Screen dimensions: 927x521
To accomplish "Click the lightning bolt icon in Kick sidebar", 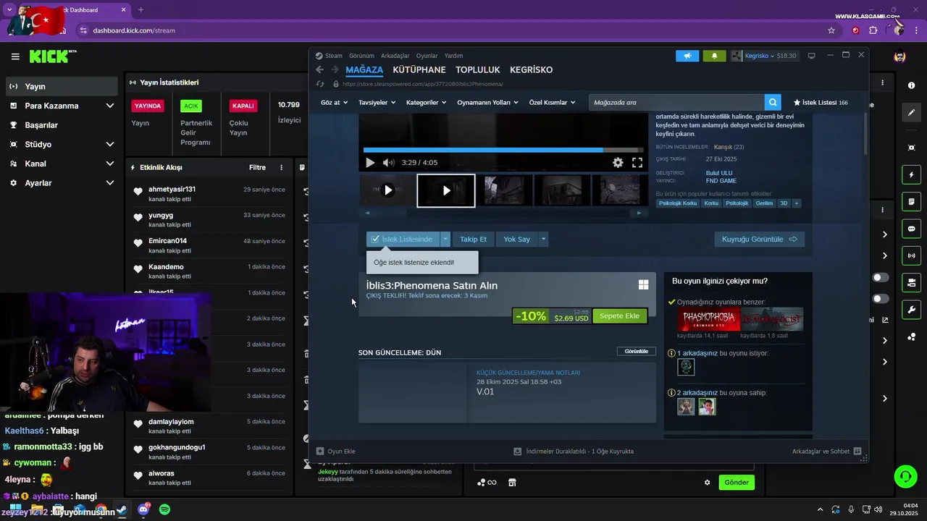I will (x=911, y=175).
